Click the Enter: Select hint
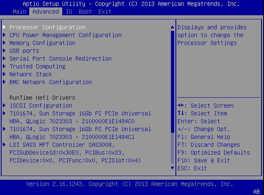Viewport: 264px width, 195px height. click(199, 121)
